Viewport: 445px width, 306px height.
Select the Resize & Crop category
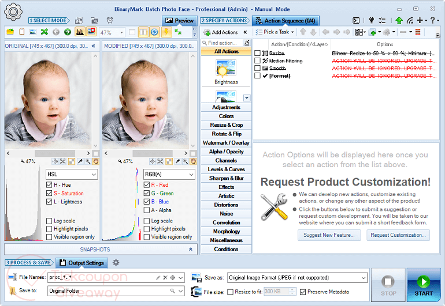[226, 125]
